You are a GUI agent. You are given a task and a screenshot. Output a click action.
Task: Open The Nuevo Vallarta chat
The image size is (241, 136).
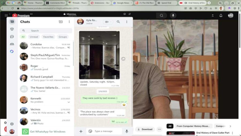(46, 89)
